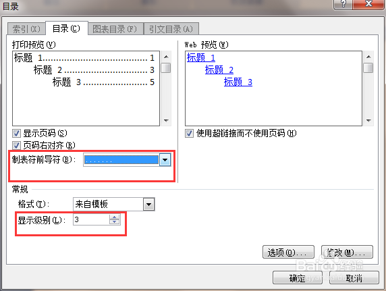Click the 标题 2 web preview link

(x=219, y=70)
